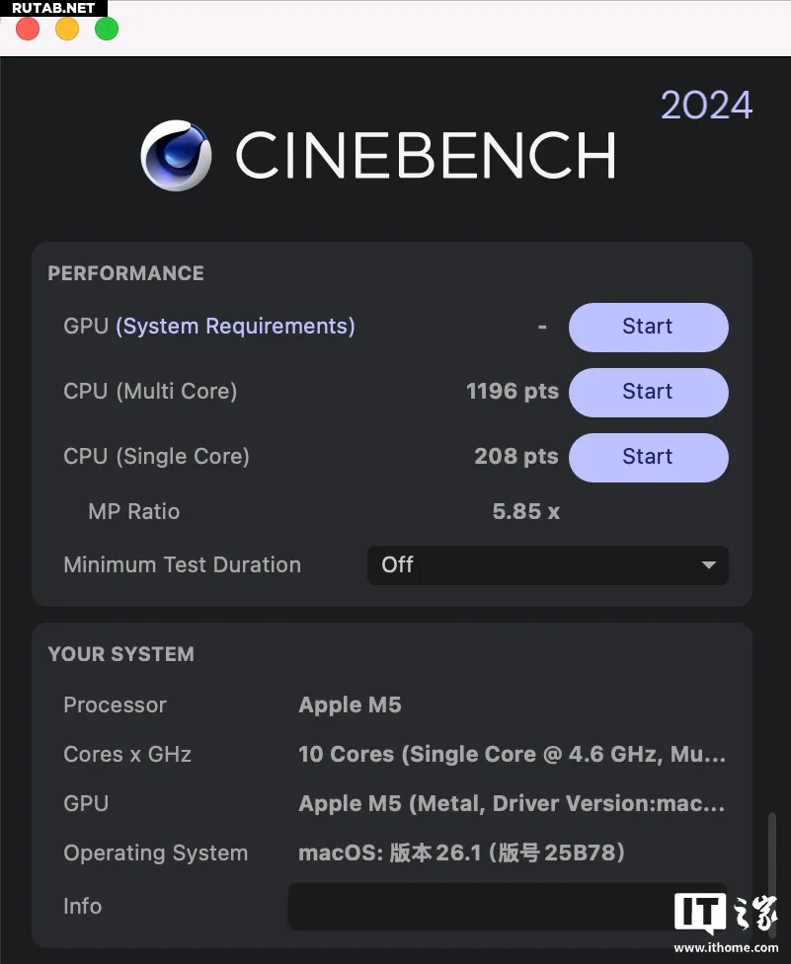791x964 pixels.
Task: Maximize window with the green button
Action: click(x=107, y=29)
